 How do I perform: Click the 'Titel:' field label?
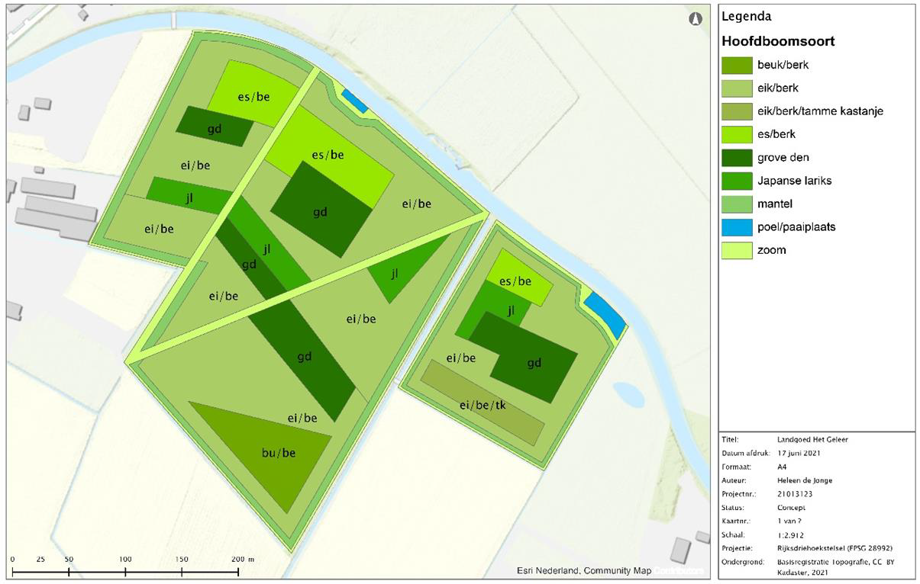[730, 439]
